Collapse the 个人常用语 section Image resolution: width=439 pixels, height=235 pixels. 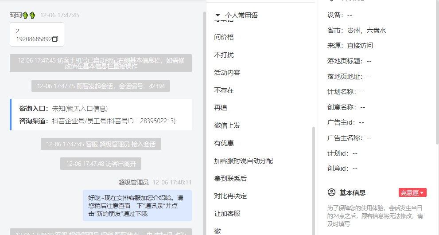(x=218, y=15)
